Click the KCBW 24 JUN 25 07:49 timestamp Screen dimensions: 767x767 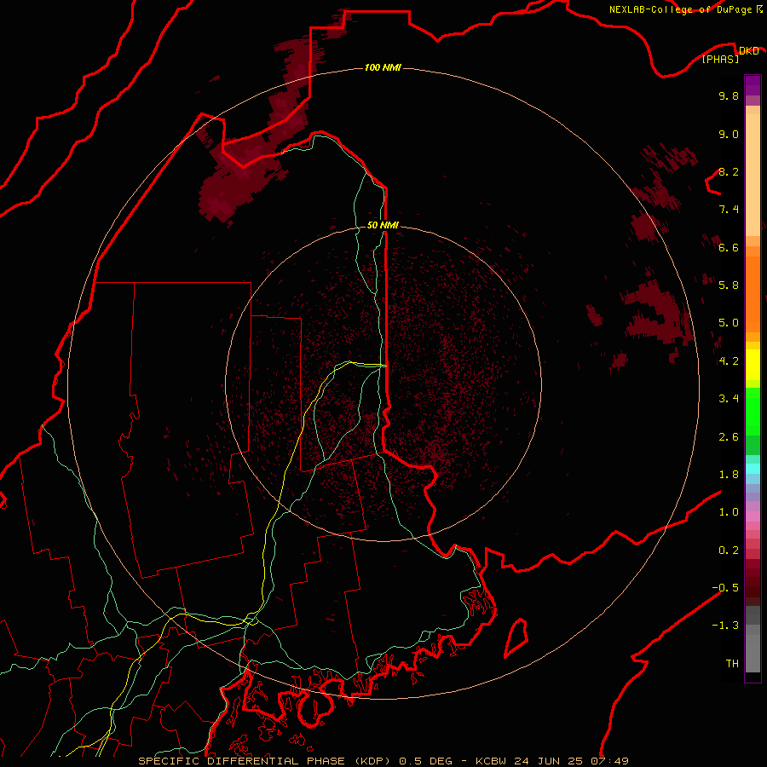pos(552,761)
